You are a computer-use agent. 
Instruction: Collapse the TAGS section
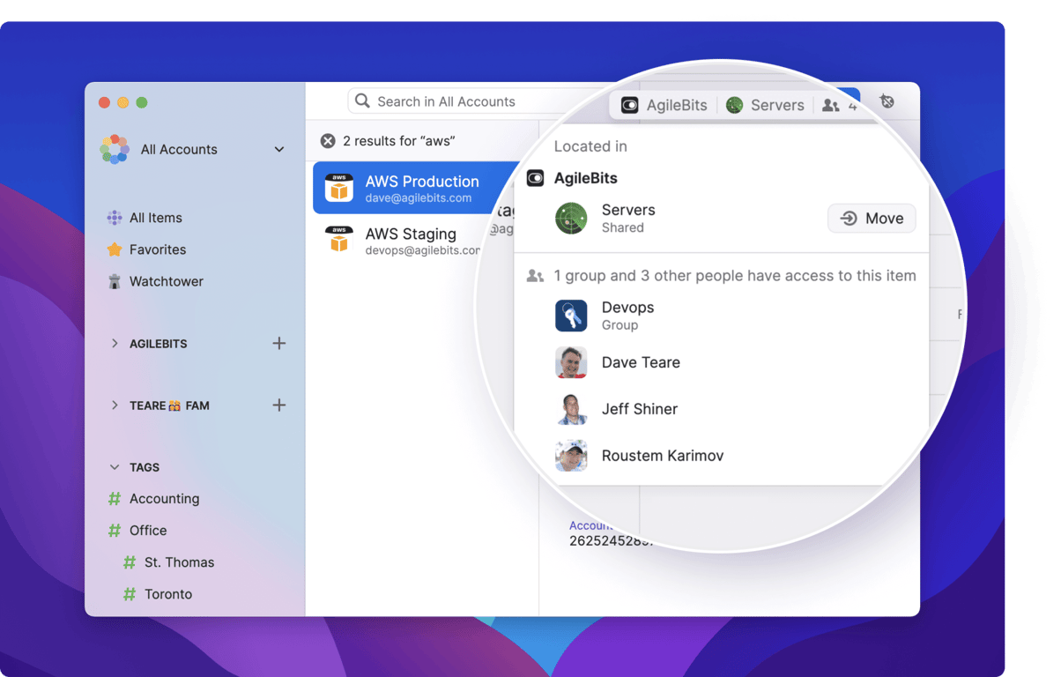click(115, 467)
